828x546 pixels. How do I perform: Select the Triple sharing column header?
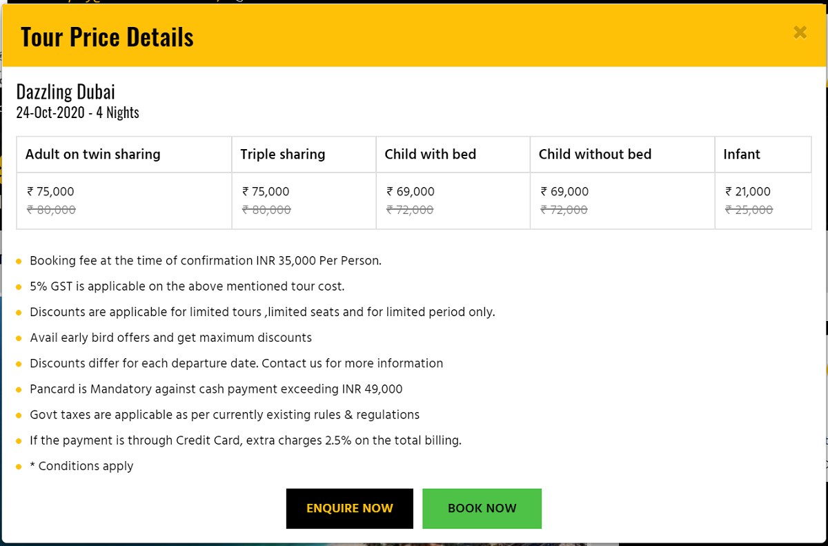point(283,154)
